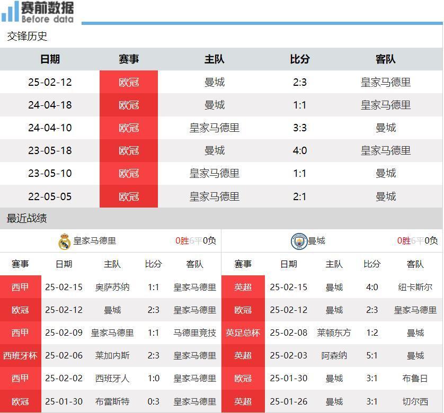Image resolution: width=444 pixels, height=413 pixels.
Task: Click 布雷斯特 home team cell
Action: pos(112,401)
